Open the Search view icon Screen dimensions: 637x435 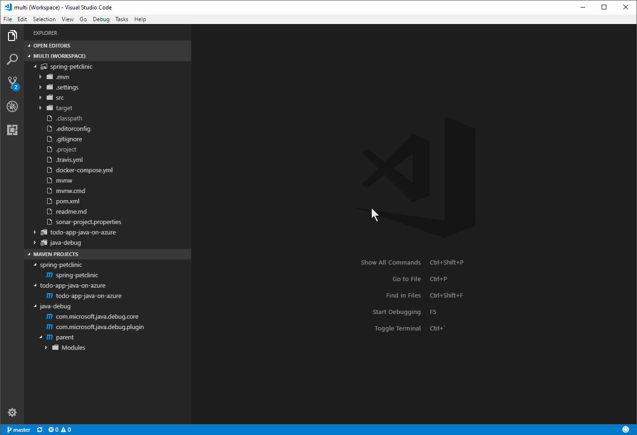point(12,59)
